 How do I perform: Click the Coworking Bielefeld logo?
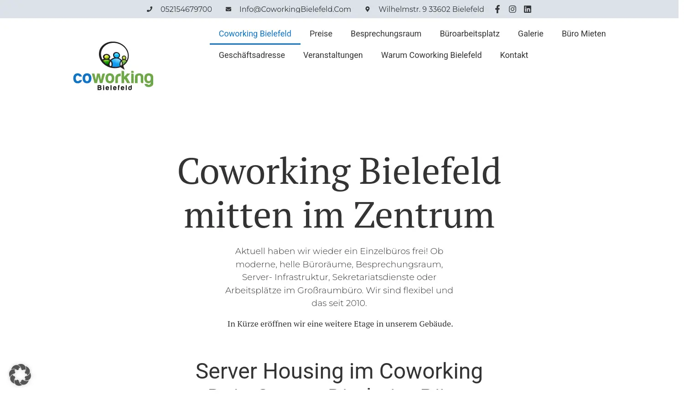(x=113, y=66)
